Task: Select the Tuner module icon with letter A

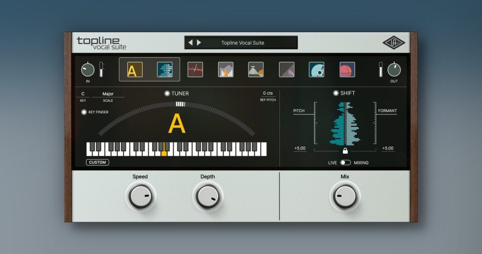Action: (134, 70)
